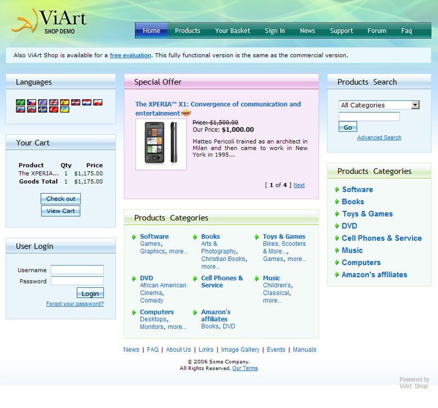Open Computers category in right sidebar
438x408 pixels.
click(361, 263)
